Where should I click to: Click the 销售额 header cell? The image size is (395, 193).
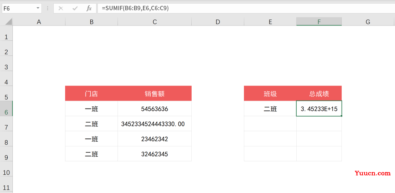154,93
